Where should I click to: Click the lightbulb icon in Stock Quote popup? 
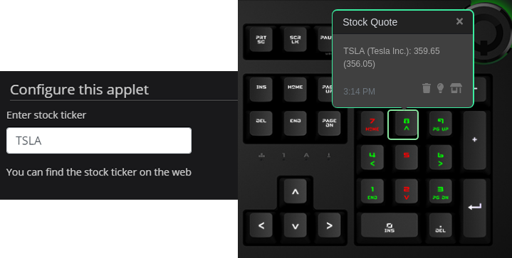[x=441, y=88]
